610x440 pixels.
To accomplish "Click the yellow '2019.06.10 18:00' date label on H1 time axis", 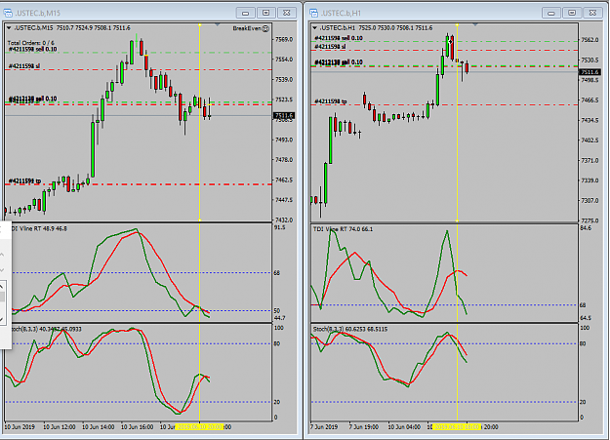I will 457,426.
